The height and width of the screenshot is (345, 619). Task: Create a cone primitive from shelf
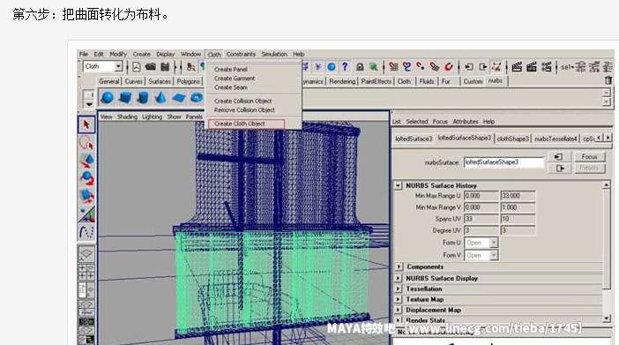pyautogui.click(x=160, y=97)
